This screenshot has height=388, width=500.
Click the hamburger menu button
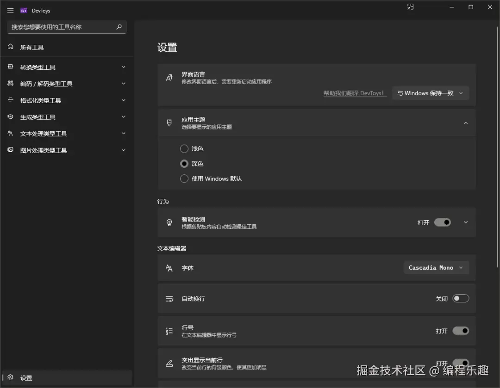click(x=10, y=10)
